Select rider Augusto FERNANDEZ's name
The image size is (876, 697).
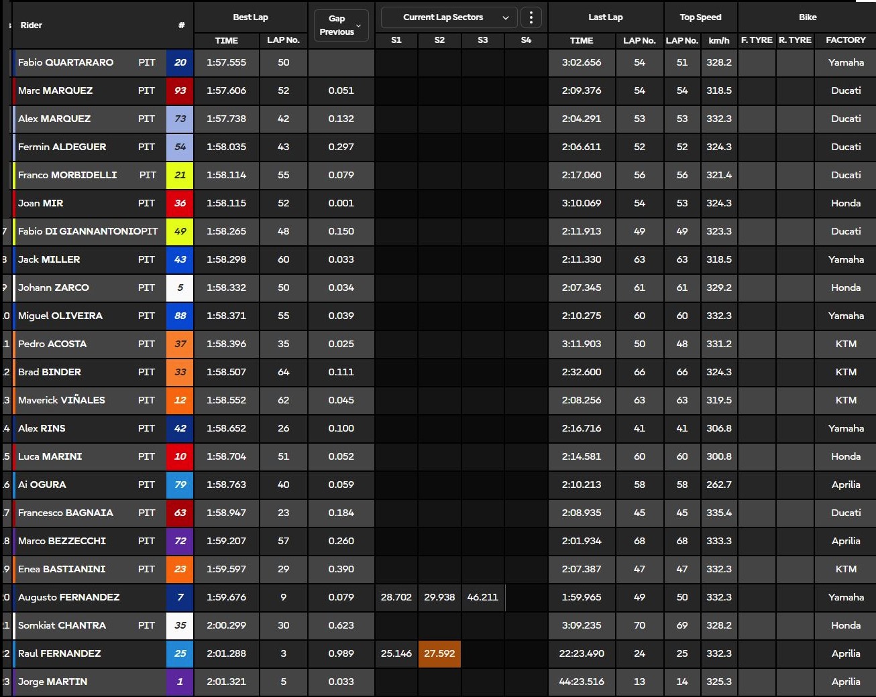point(69,597)
